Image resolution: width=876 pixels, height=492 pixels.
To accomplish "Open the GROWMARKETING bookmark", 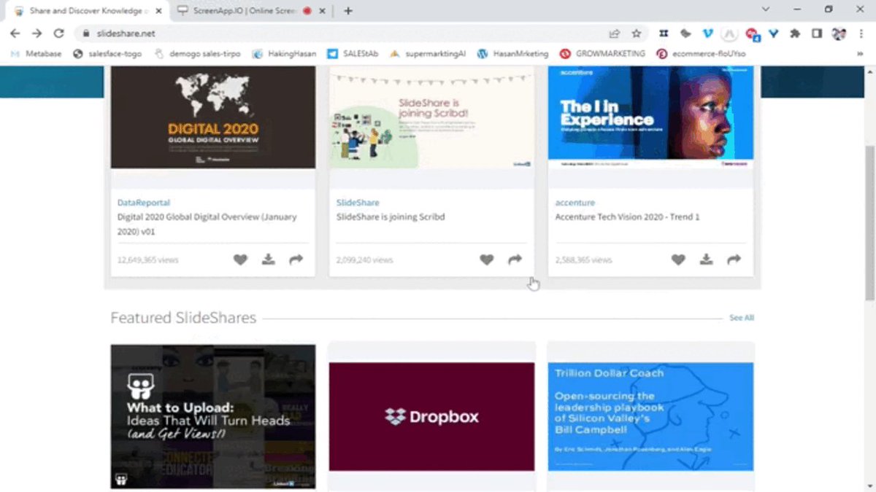I will pyautogui.click(x=603, y=53).
